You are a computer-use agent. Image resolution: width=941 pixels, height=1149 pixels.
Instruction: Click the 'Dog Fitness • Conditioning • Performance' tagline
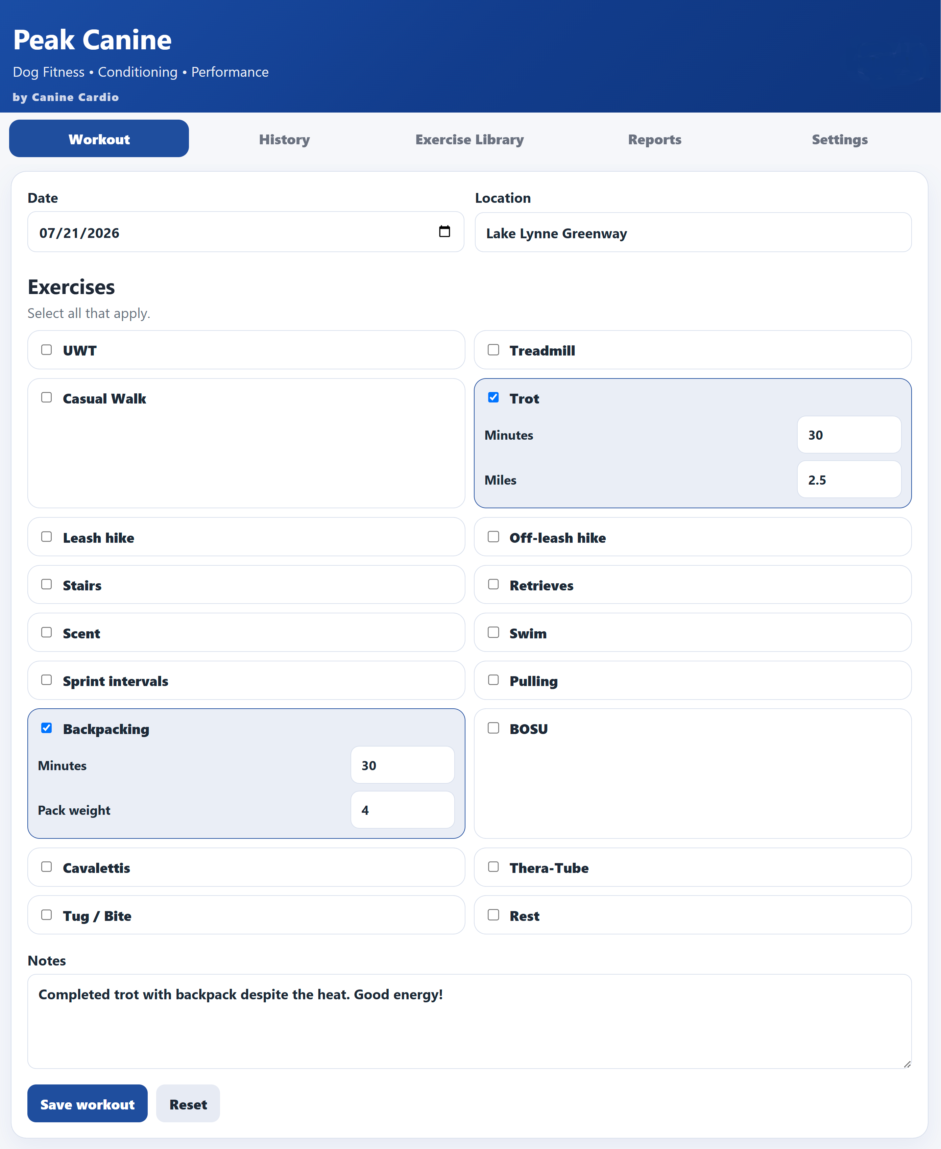141,72
